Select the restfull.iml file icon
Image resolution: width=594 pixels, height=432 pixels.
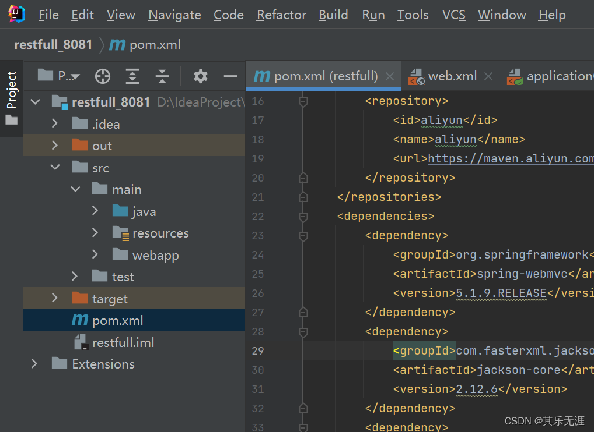click(x=81, y=342)
